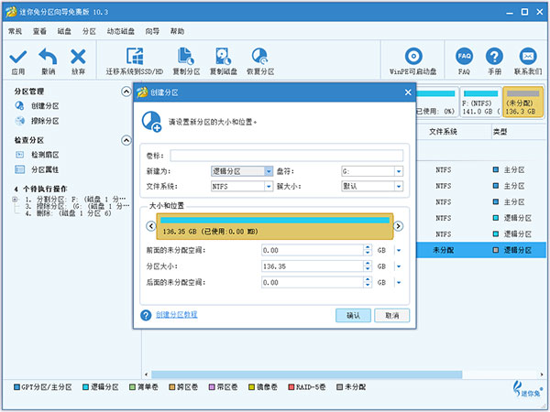Open the 向导 menu

coord(155,30)
